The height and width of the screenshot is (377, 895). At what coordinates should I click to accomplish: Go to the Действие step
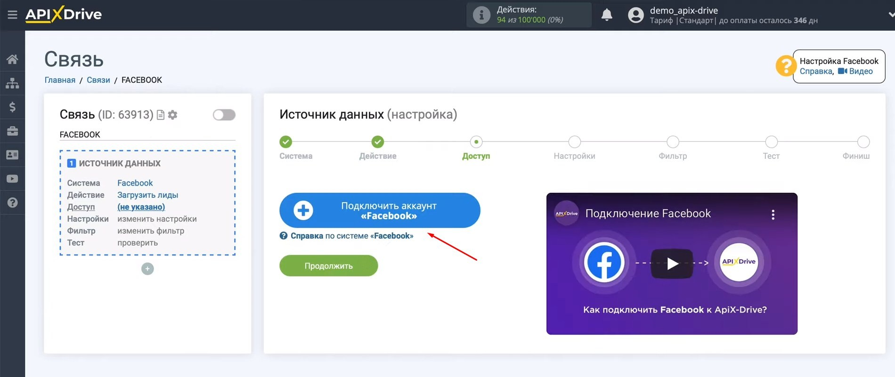pyautogui.click(x=378, y=142)
